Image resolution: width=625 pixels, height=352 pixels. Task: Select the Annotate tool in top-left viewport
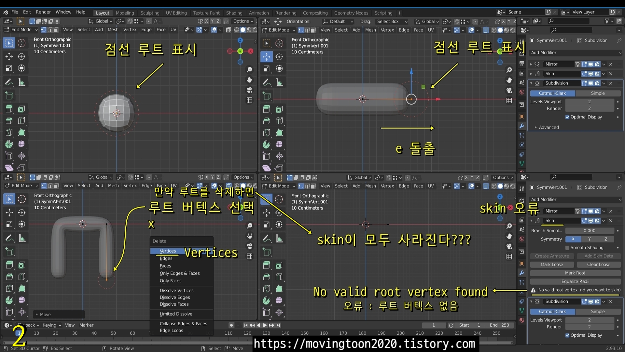(9, 82)
